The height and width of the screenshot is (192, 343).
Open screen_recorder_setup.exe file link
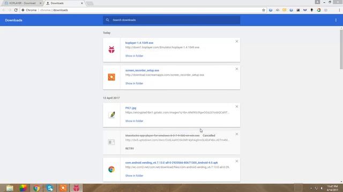[x=142, y=70]
